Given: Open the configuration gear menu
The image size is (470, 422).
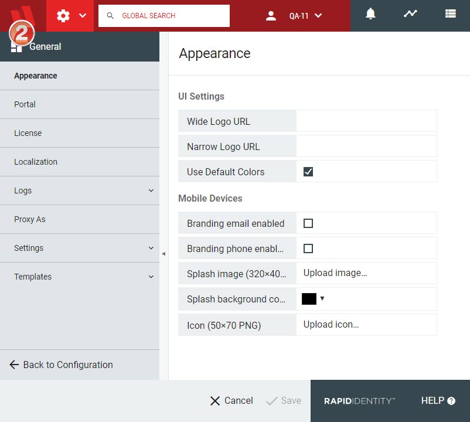Looking at the screenshot, I should (x=63, y=16).
